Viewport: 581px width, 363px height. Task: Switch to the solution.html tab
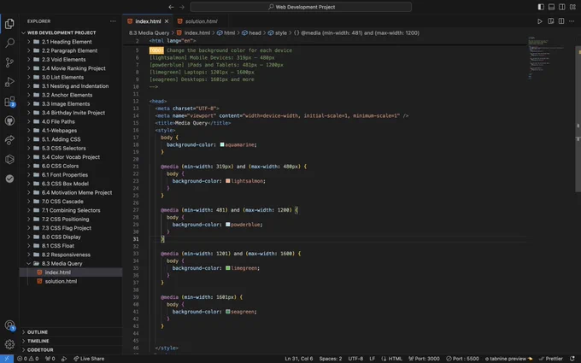[x=201, y=21]
